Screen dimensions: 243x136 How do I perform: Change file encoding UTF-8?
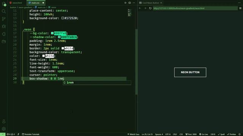click(168, 134)
